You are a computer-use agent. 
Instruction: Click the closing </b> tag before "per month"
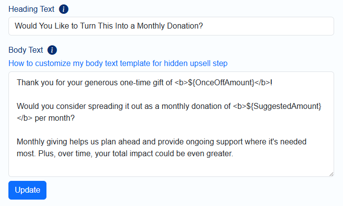[x=24, y=118]
